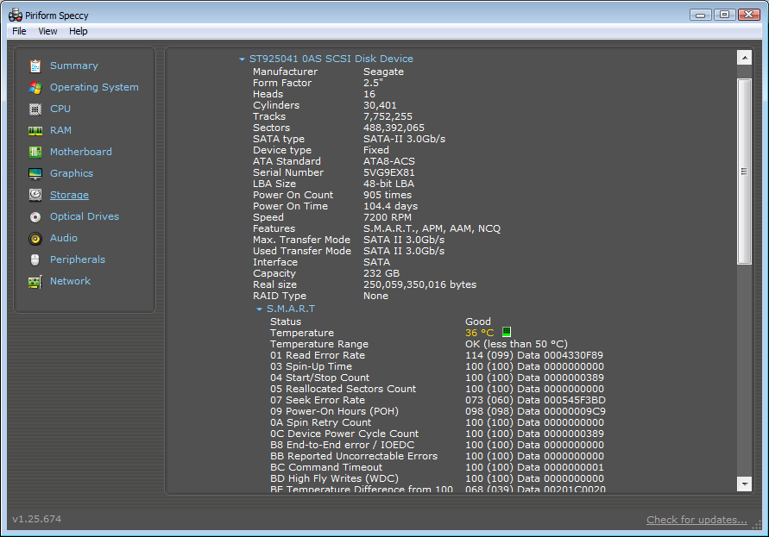The width and height of the screenshot is (769, 537).
Task: Click the green temperature indicator icon
Action: [507, 332]
